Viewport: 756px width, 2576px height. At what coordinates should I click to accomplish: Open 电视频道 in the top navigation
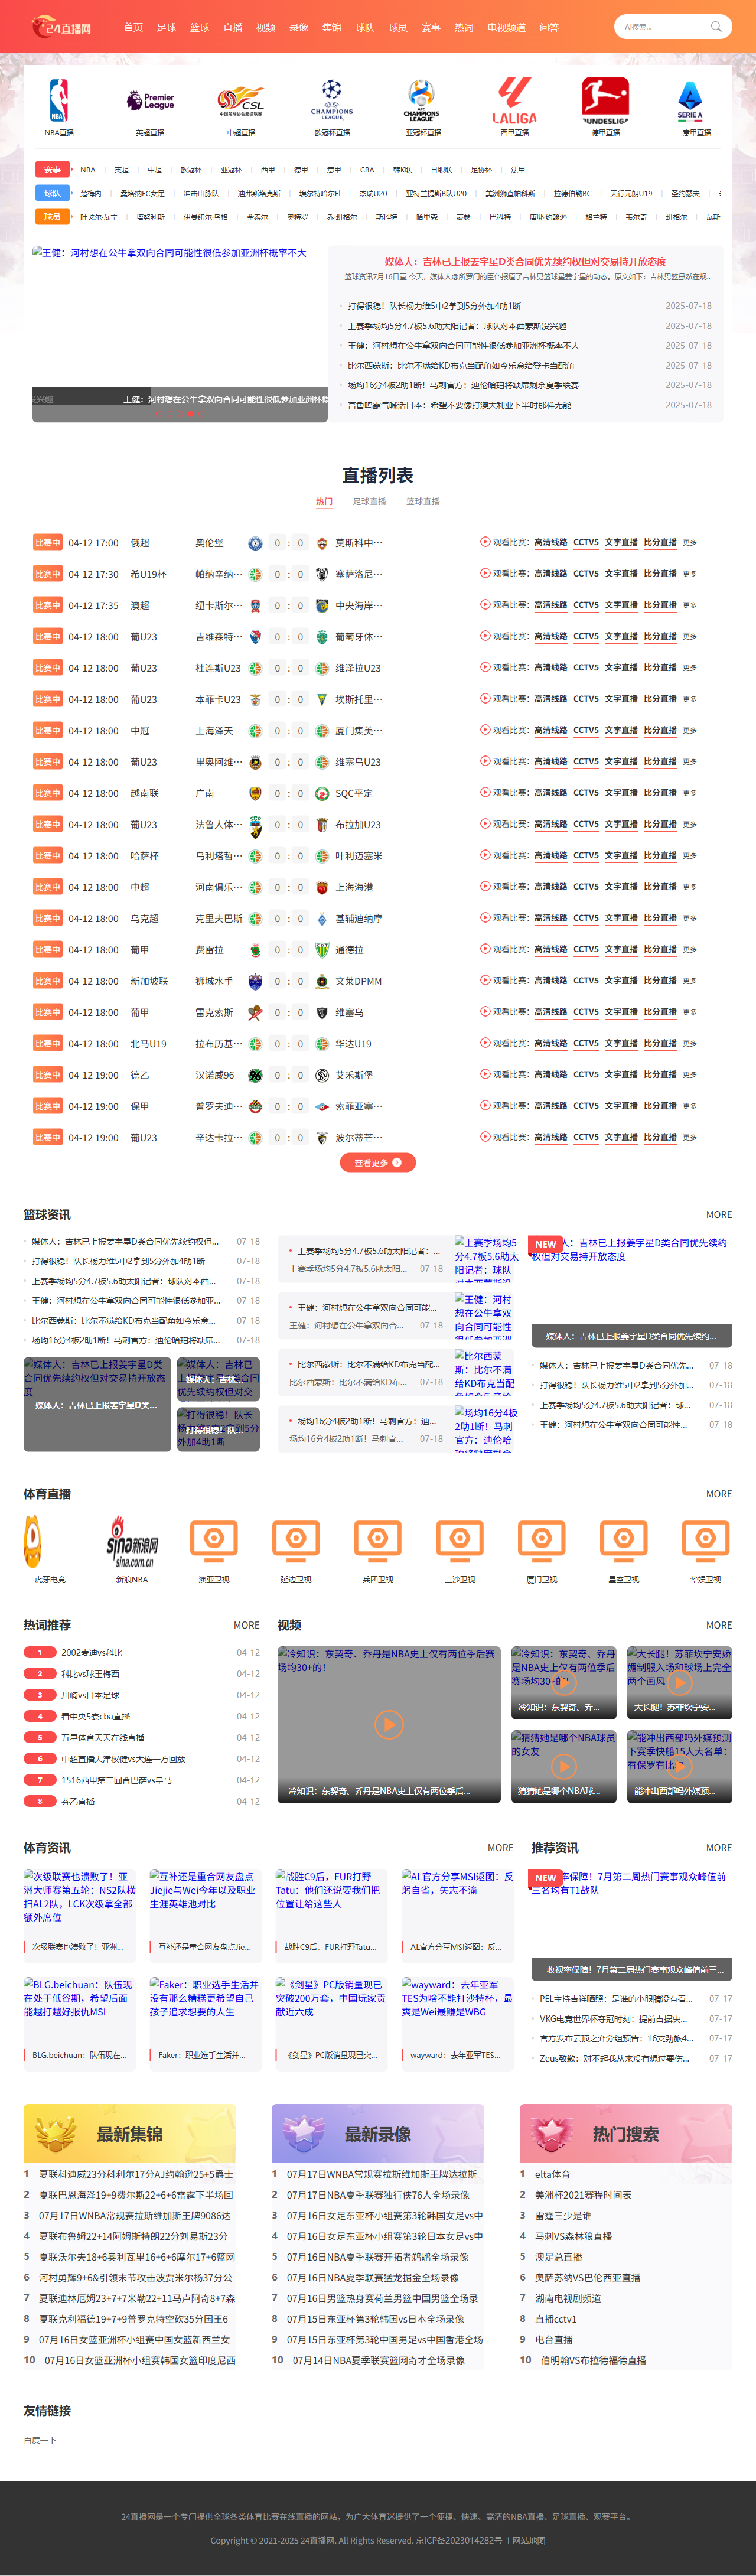[x=506, y=28]
